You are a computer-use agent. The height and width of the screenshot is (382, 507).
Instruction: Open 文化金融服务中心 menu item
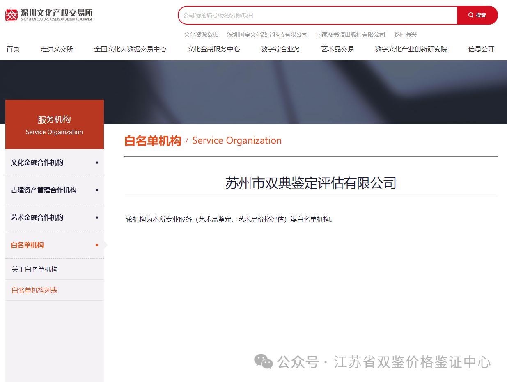click(213, 49)
